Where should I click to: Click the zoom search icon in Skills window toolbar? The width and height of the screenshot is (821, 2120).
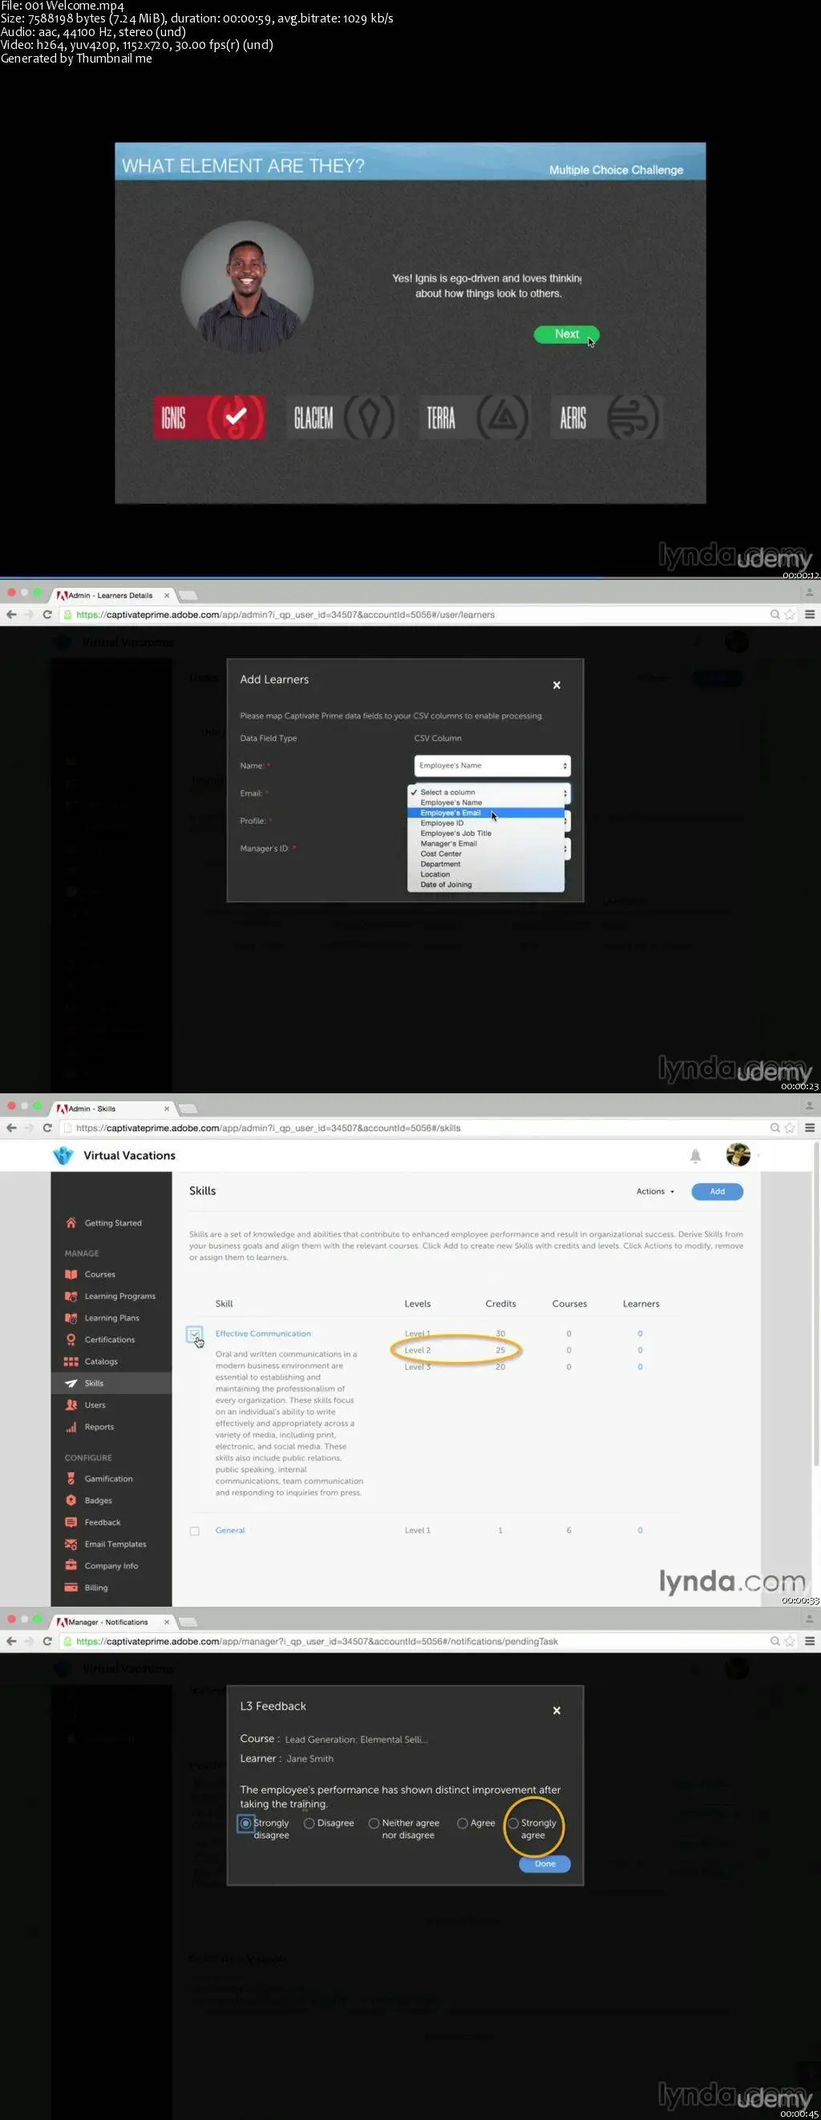point(775,1129)
